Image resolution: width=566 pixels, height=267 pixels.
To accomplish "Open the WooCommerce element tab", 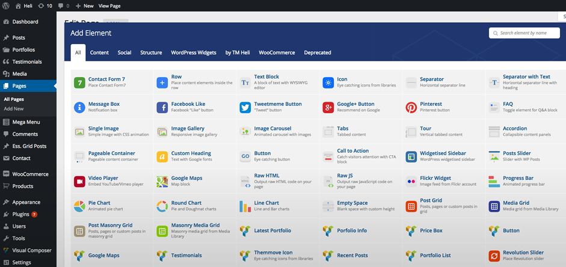I will (x=277, y=52).
